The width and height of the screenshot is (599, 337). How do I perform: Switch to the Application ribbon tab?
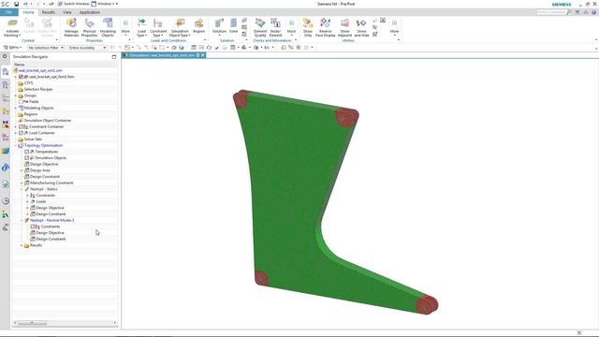click(x=90, y=12)
